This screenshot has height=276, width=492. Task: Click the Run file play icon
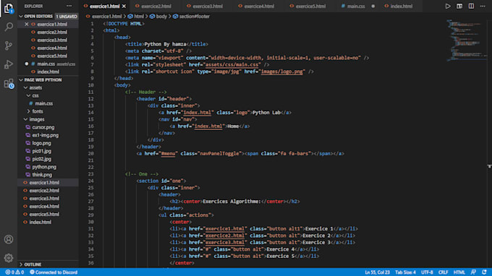pyautogui.click(x=448, y=6)
